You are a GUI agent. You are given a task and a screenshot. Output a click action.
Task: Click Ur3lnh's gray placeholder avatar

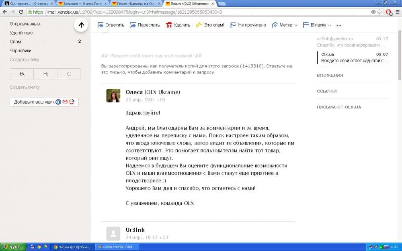[113, 233]
